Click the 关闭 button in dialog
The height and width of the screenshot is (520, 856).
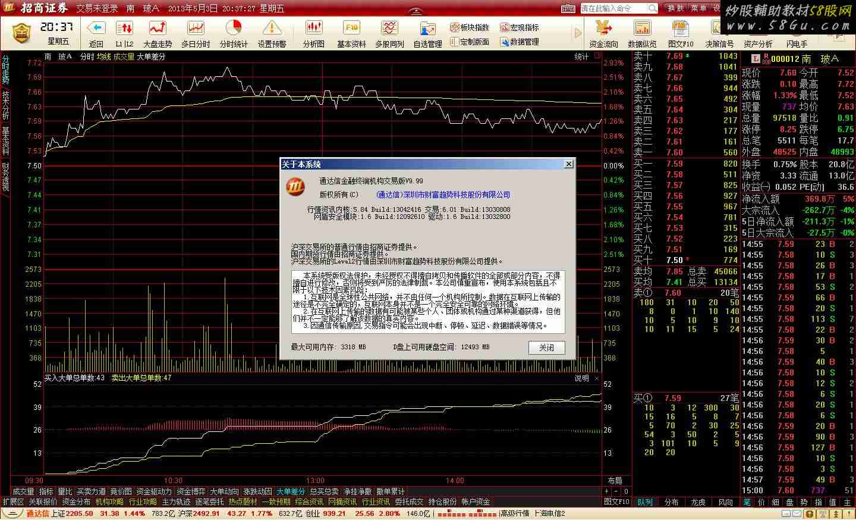click(547, 347)
